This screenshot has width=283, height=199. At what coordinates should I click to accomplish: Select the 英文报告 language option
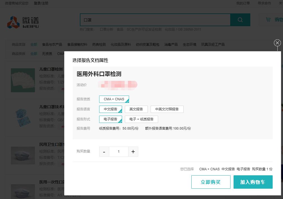[x=136, y=109]
